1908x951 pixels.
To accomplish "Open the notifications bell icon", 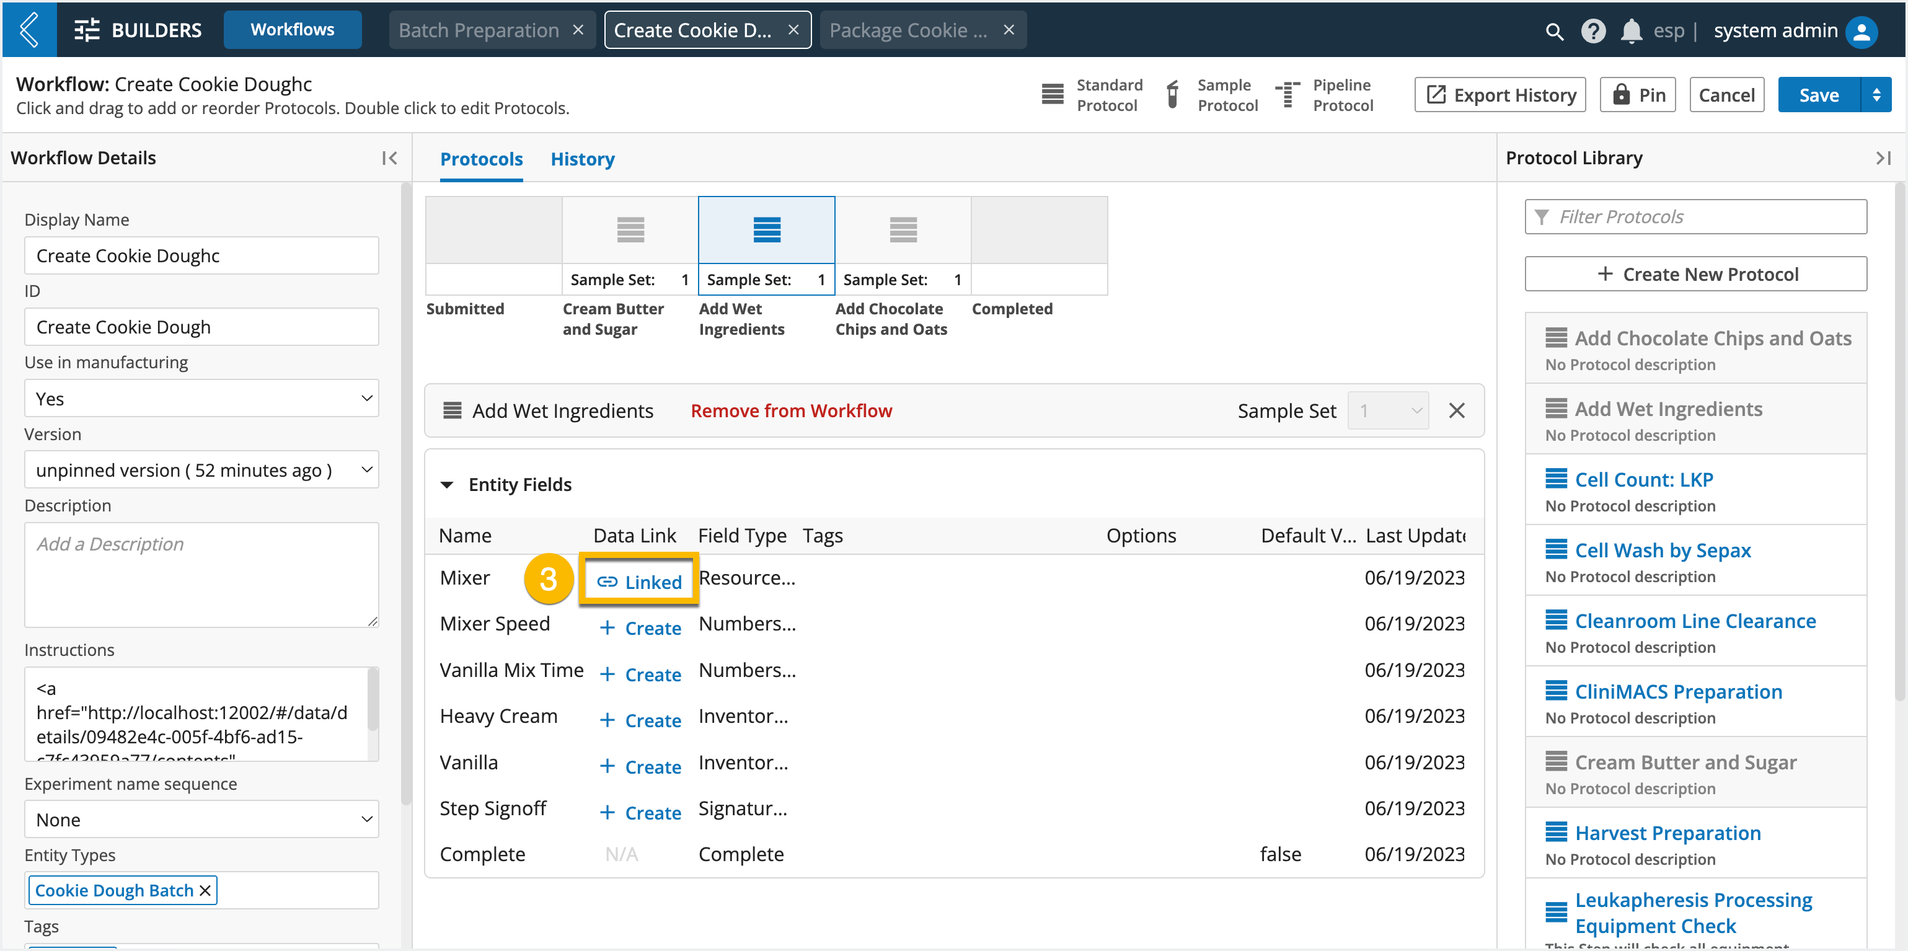I will 1631,31.
